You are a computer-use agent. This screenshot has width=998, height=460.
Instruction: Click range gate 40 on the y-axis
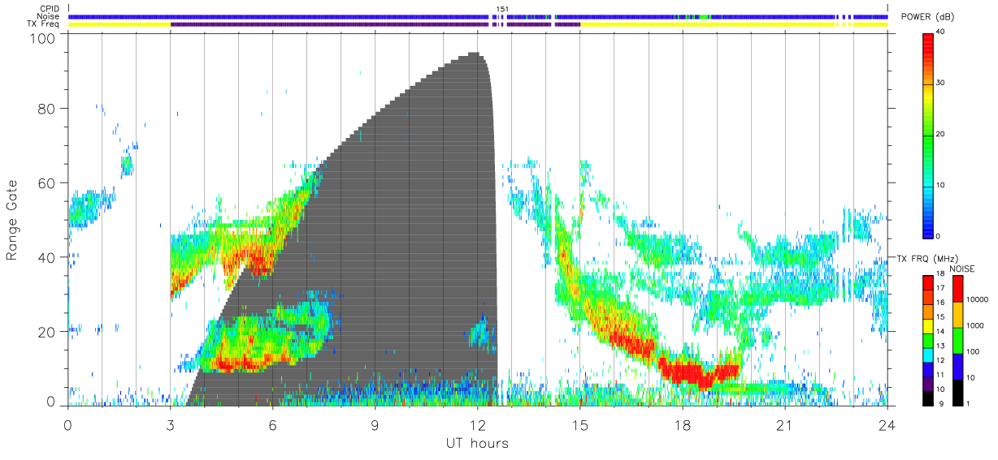pyautogui.click(x=48, y=257)
